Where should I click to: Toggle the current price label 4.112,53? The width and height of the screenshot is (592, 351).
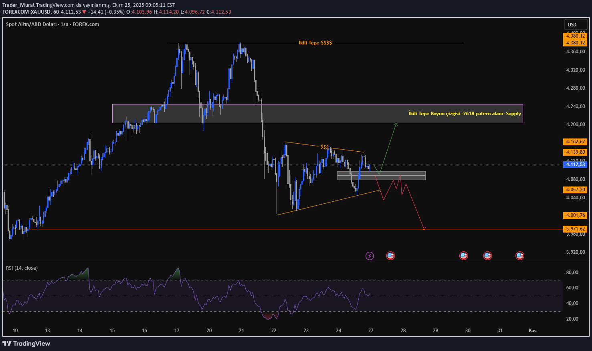pyautogui.click(x=575, y=164)
